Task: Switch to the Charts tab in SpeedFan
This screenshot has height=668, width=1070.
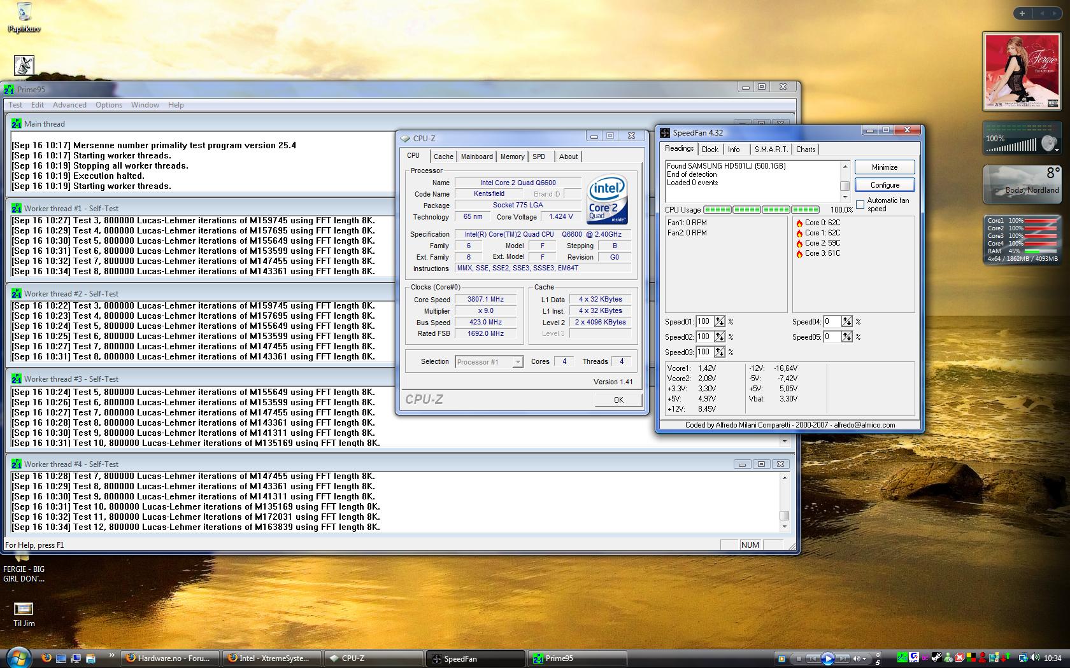Action: click(x=805, y=150)
